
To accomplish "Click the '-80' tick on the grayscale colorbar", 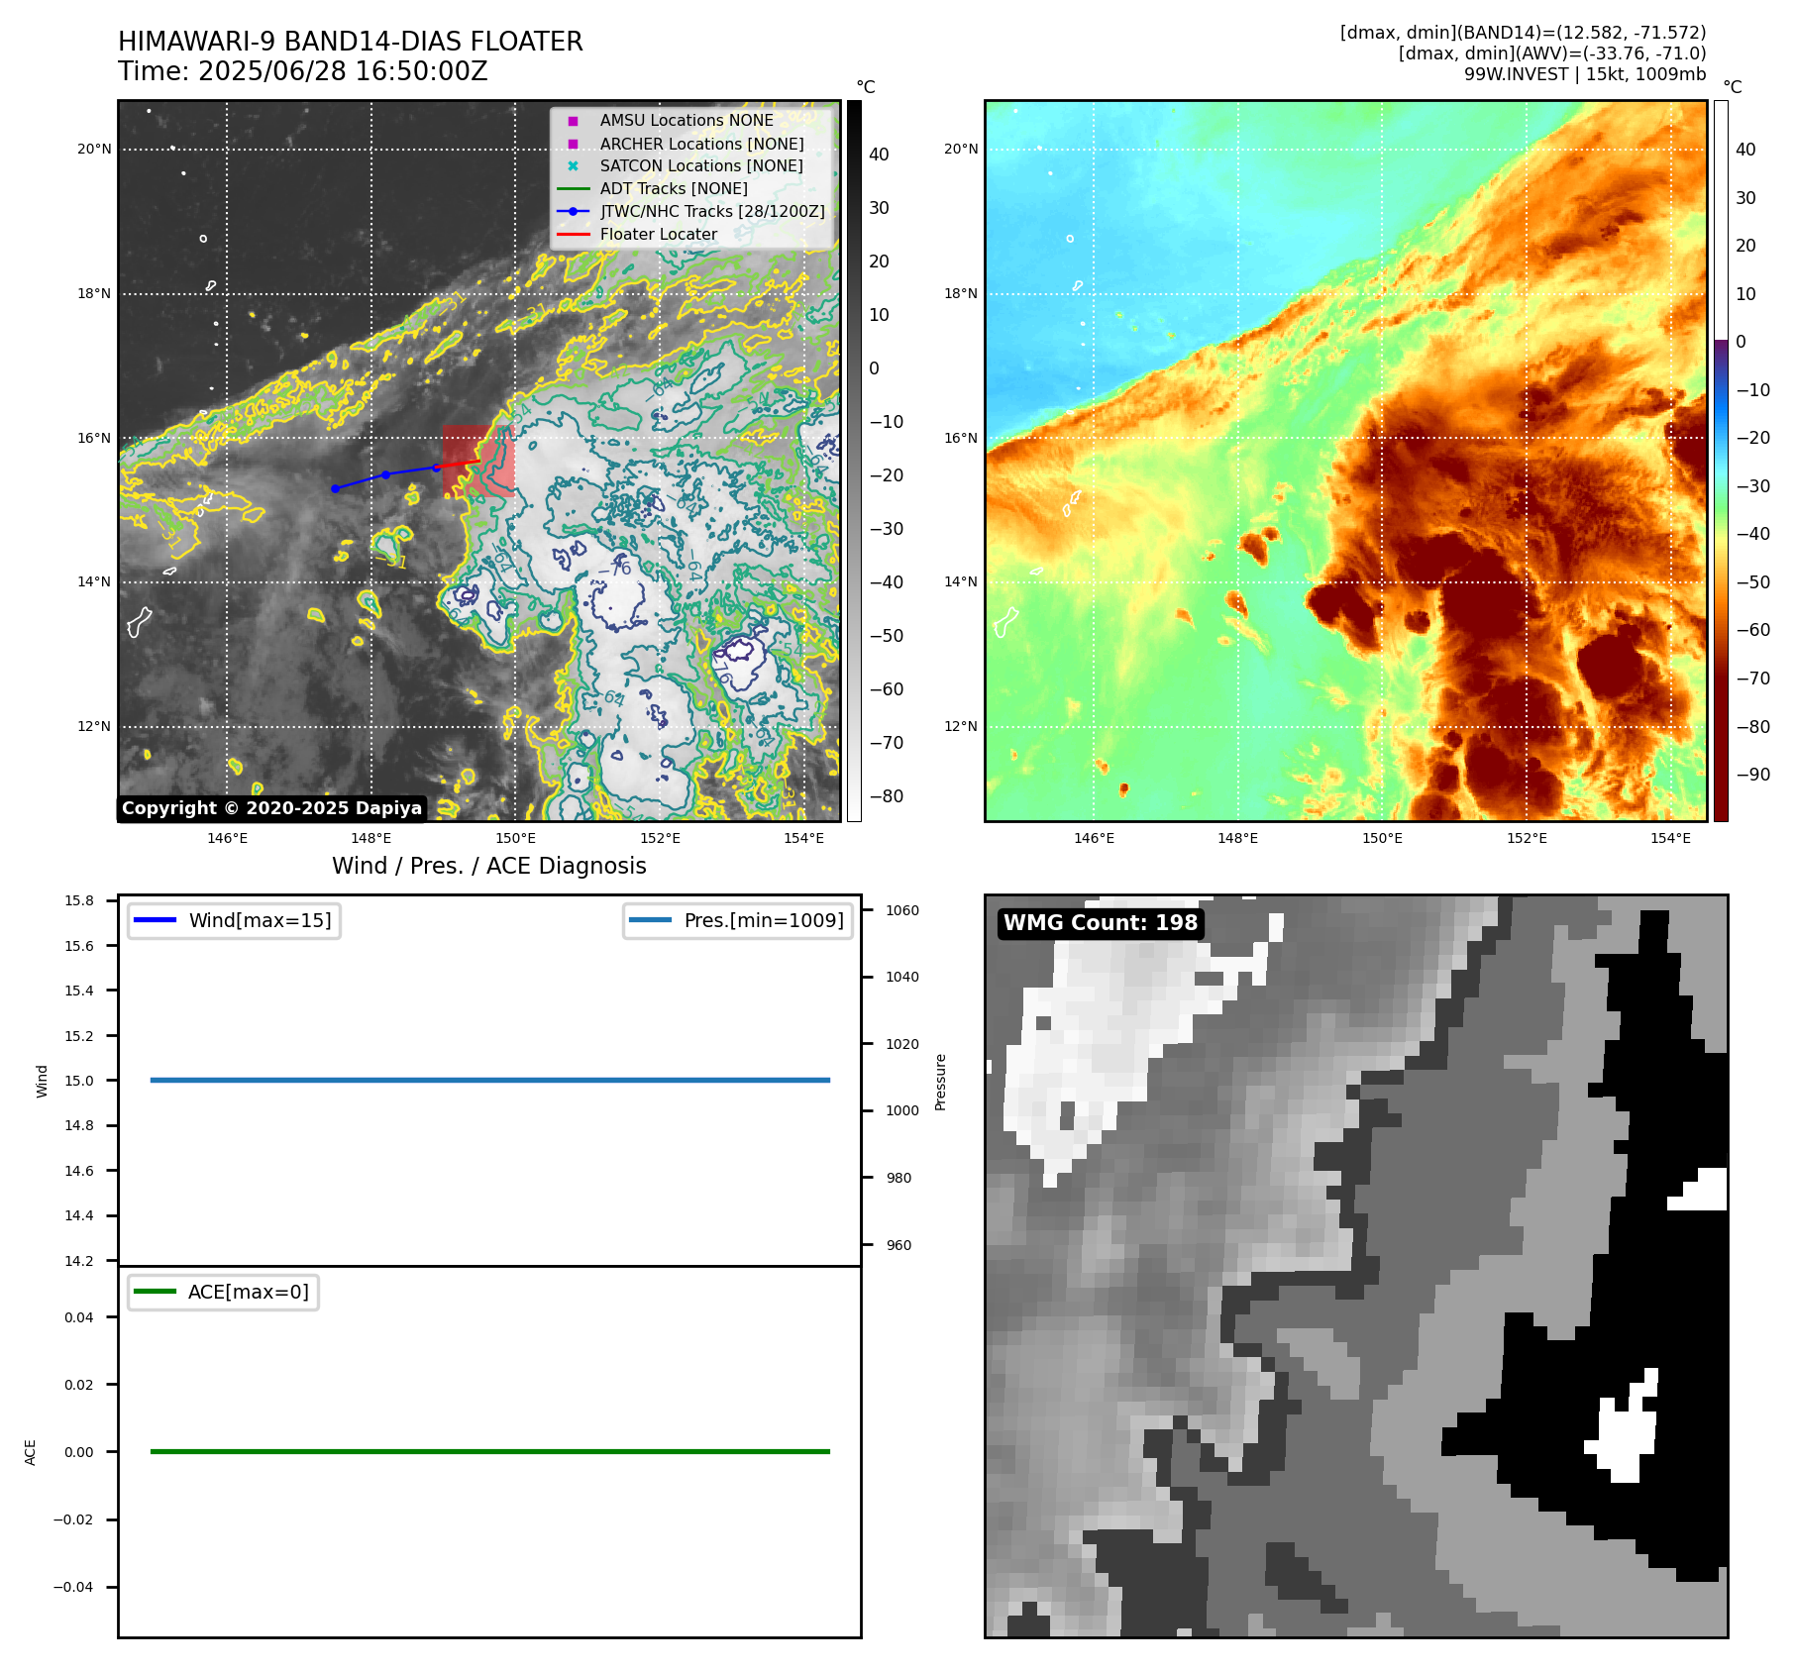I will 887,795.
